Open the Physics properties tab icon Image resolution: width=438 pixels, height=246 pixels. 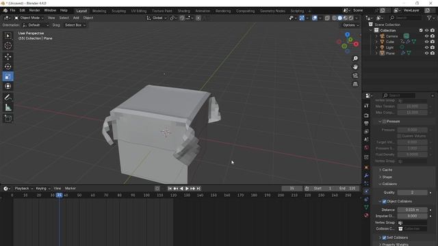point(366,191)
